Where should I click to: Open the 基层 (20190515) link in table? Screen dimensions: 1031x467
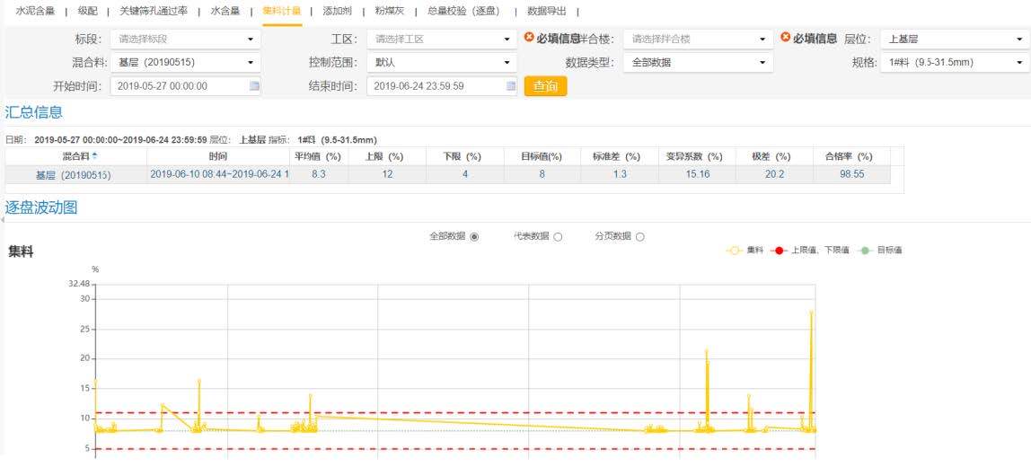(74, 175)
